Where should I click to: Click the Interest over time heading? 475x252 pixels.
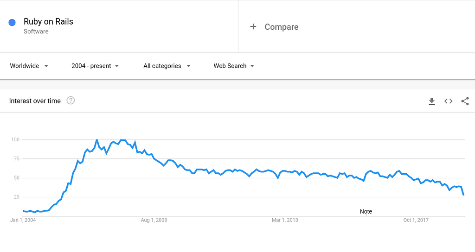click(x=35, y=101)
